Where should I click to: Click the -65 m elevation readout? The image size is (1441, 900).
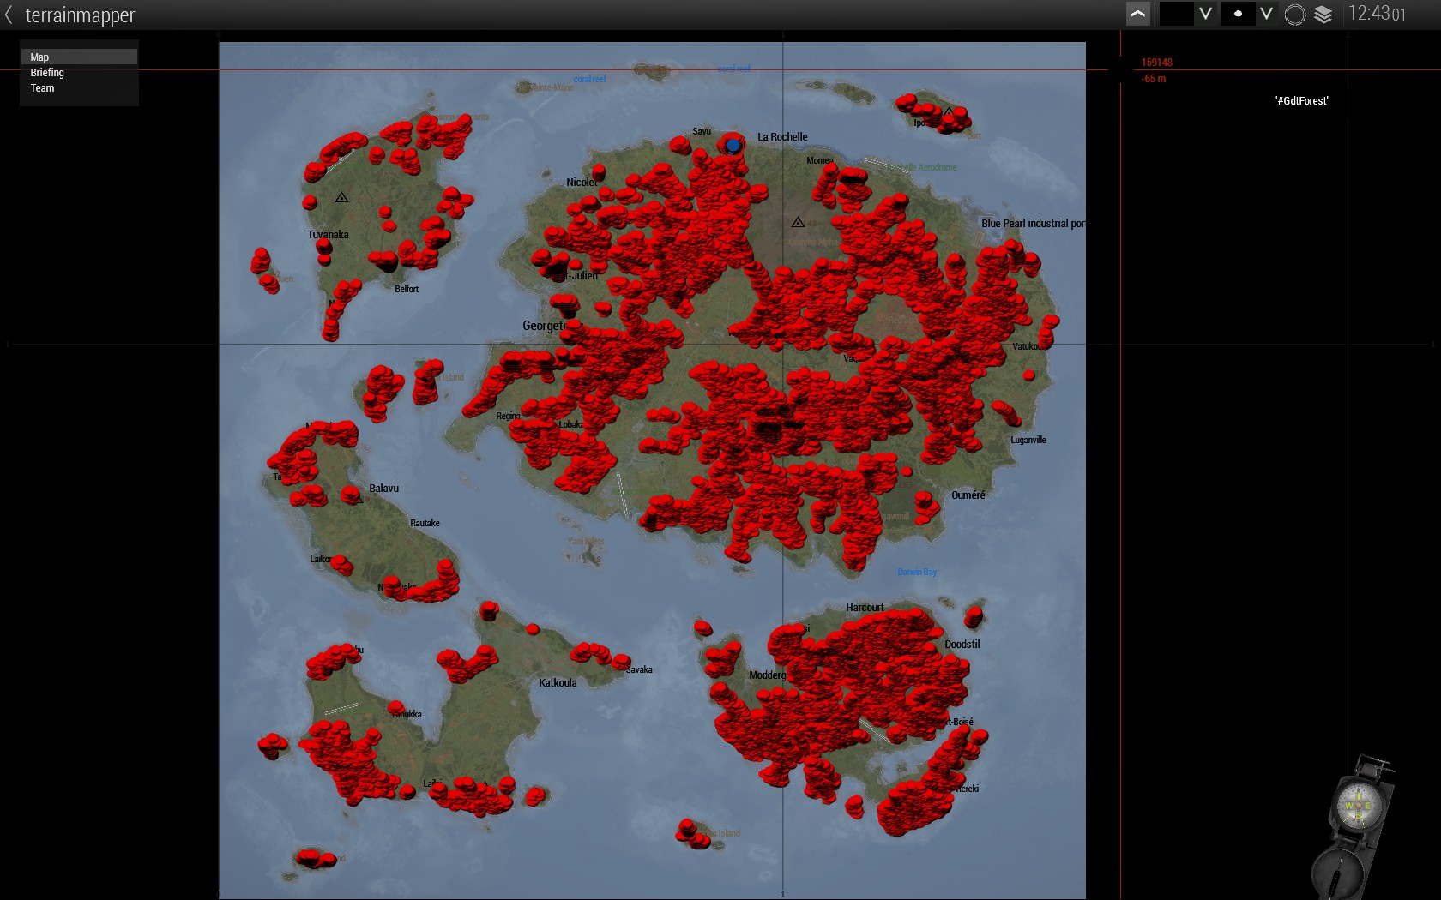click(x=1154, y=79)
